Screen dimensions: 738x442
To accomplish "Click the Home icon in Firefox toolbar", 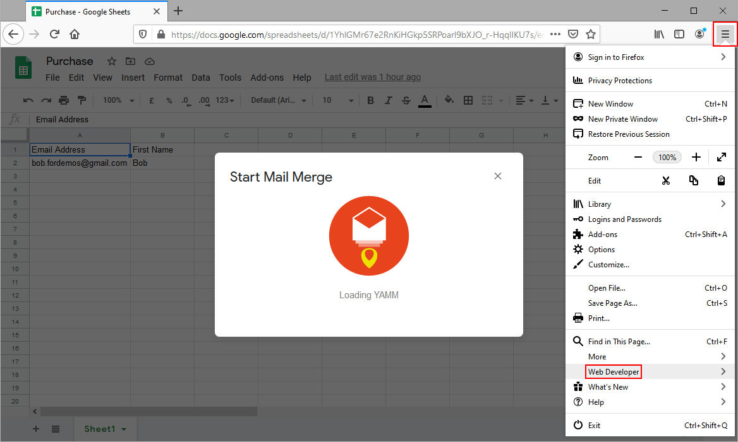I will point(75,34).
